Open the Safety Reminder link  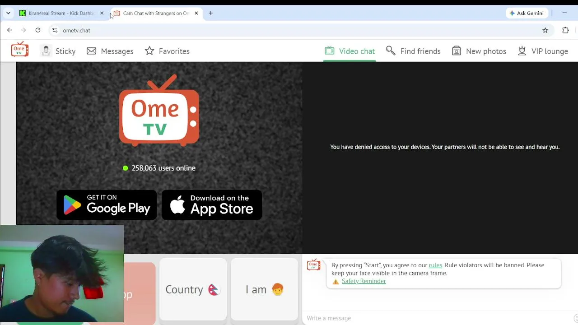pyautogui.click(x=364, y=281)
